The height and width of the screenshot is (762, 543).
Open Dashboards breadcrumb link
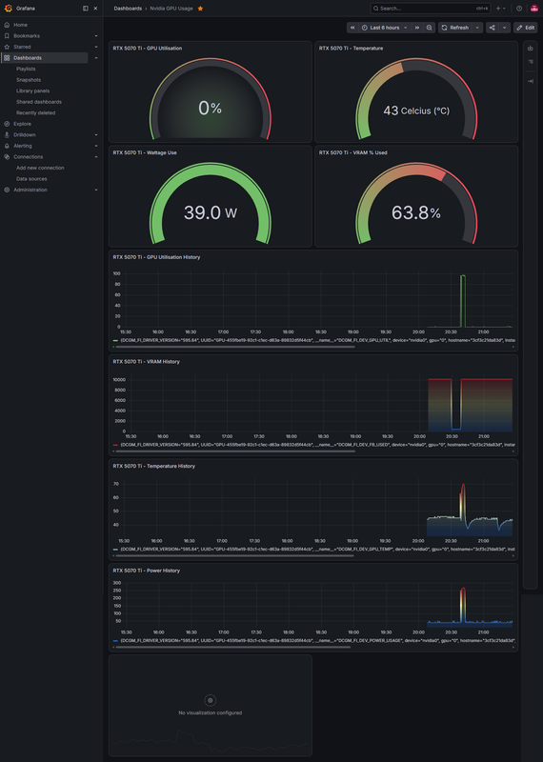click(128, 9)
